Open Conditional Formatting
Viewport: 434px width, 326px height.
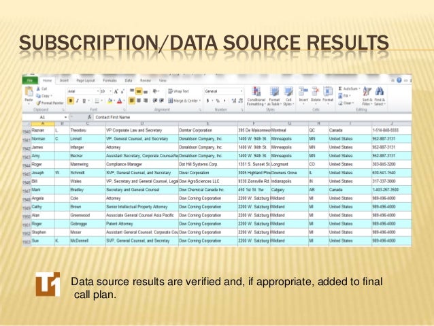coord(256,96)
